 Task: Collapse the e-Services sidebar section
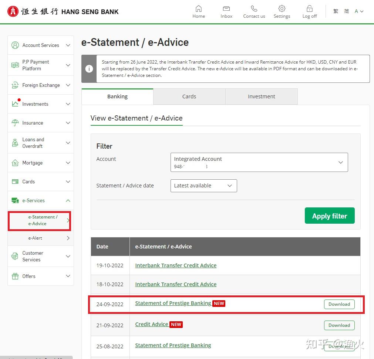click(x=68, y=200)
